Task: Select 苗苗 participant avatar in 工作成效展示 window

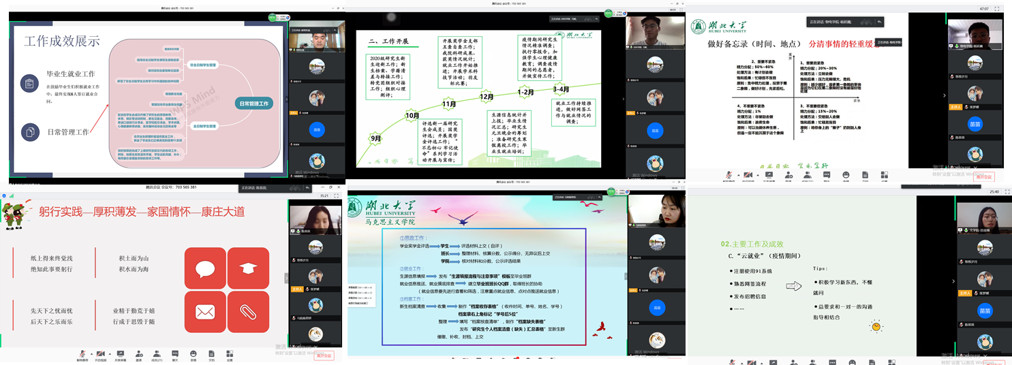Action: (316, 129)
